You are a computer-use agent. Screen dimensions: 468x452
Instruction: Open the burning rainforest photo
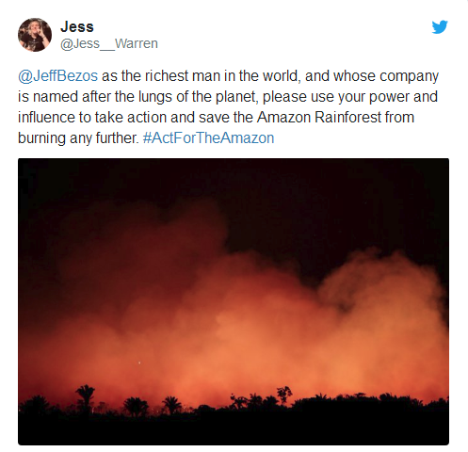(234, 301)
